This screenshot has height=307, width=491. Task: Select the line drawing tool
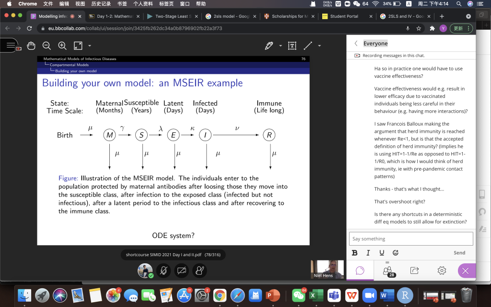(x=308, y=46)
